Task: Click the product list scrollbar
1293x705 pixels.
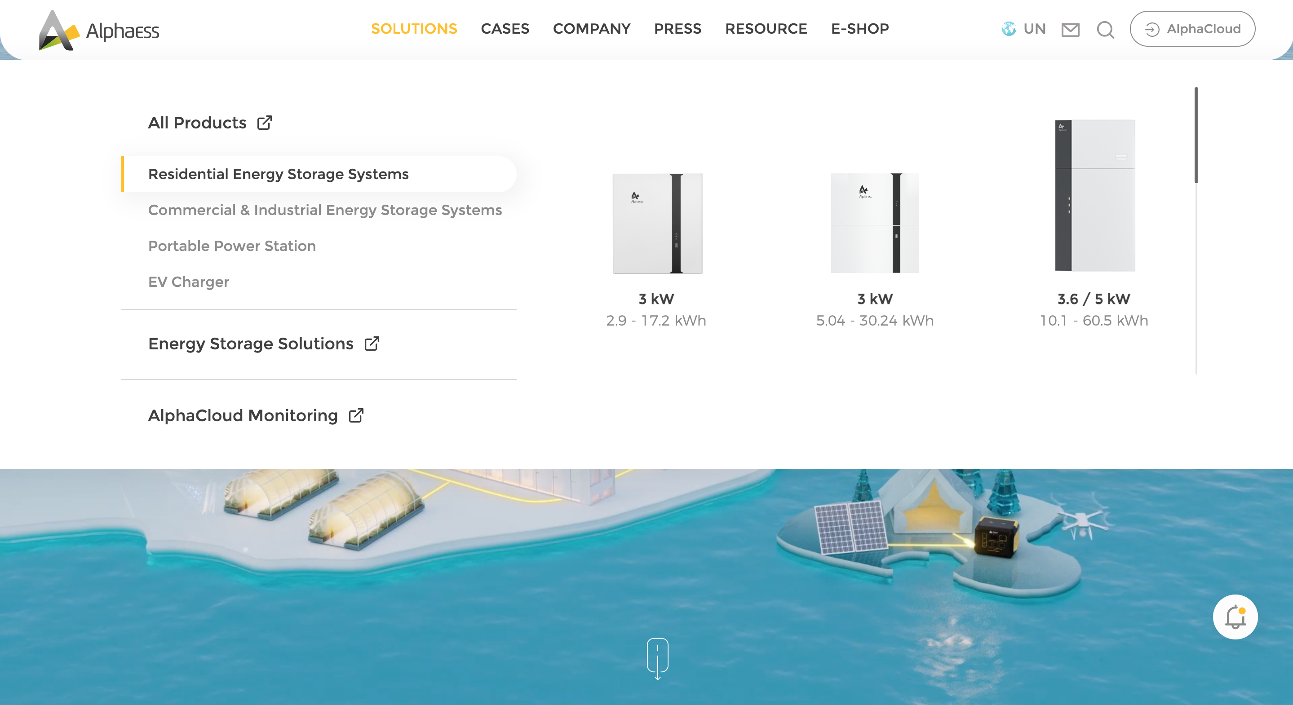Action: pos(1196,136)
